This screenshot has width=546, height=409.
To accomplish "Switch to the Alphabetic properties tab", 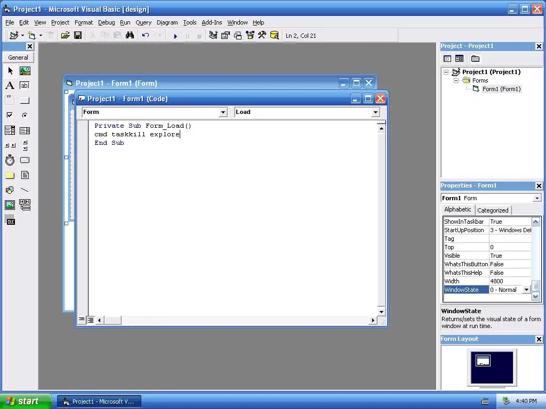I will (457, 209).
